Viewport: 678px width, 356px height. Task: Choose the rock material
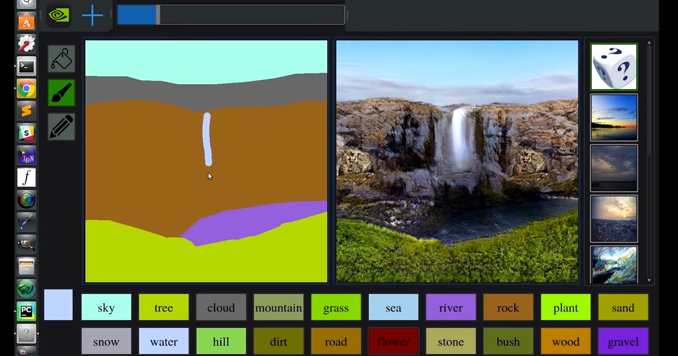coord(508,308)
